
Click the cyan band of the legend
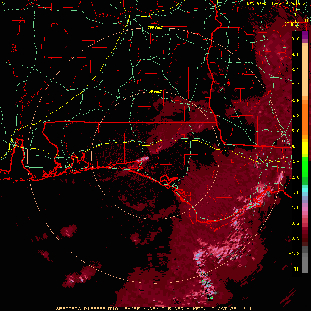tap(305, 190)
